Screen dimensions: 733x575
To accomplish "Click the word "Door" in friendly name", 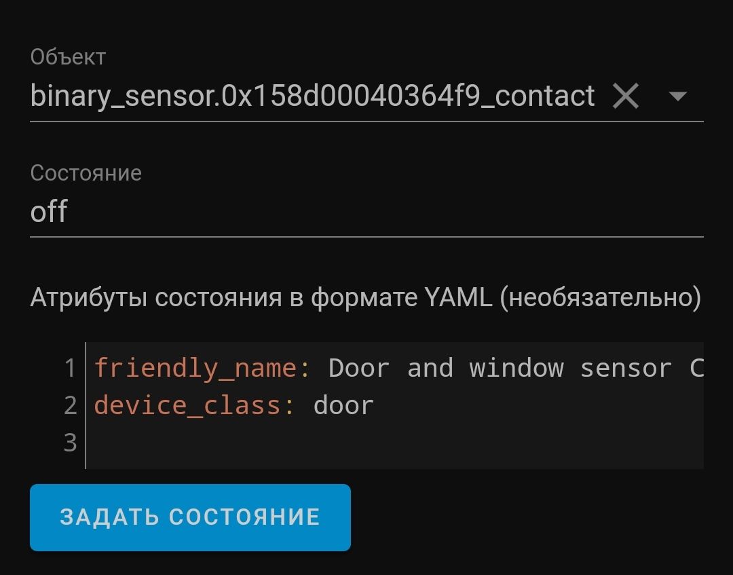I will point(359,368).
